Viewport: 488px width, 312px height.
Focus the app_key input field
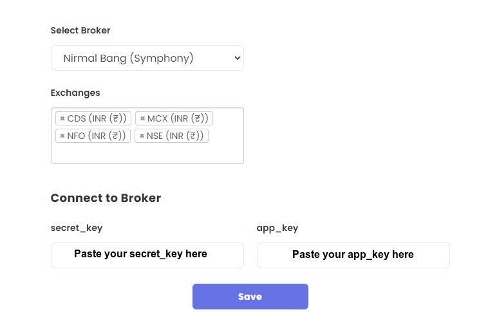[353, 255]
